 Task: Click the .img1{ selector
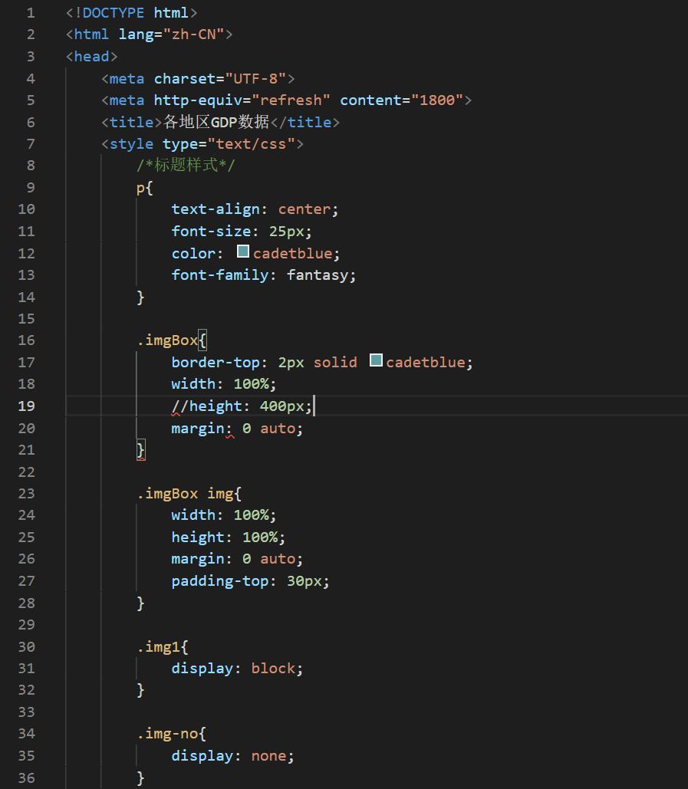(x=162, y=647)
